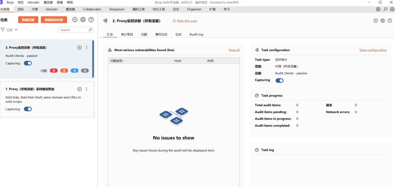The image size is (395, 187).
Task: Switch to the 编码工具 tab
Action: 138,9
